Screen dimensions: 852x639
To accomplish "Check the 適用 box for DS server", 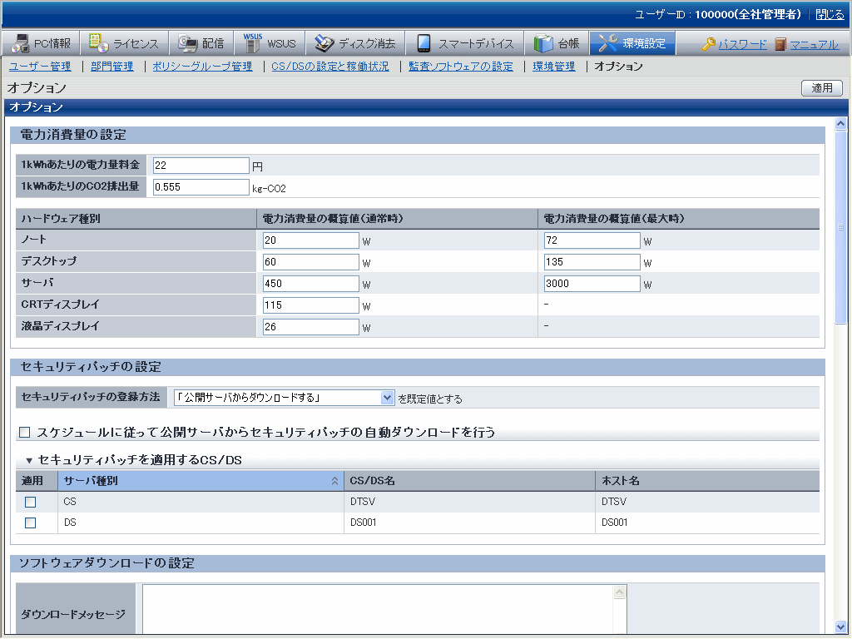I will [31, 523].
